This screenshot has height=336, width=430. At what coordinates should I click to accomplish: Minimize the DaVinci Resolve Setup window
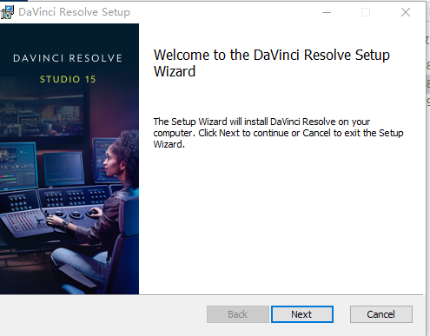(x=327, y=12)
